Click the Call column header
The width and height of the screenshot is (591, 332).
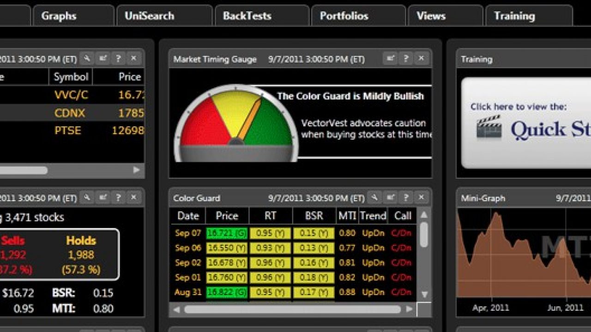click(x=403, y=216)
